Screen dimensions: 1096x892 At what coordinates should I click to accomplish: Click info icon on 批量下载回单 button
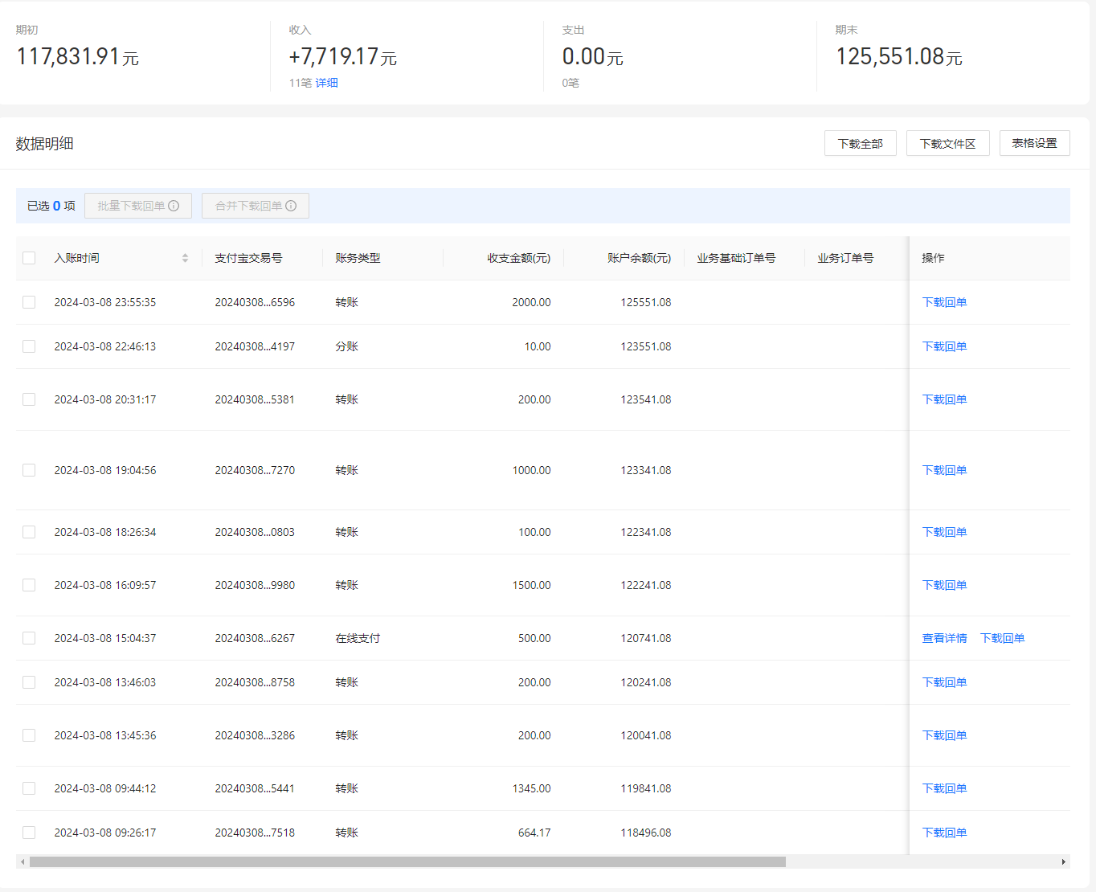tap(174, 206)
